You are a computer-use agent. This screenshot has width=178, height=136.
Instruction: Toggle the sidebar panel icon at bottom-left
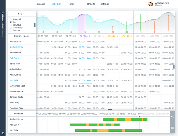coord(3,133)
